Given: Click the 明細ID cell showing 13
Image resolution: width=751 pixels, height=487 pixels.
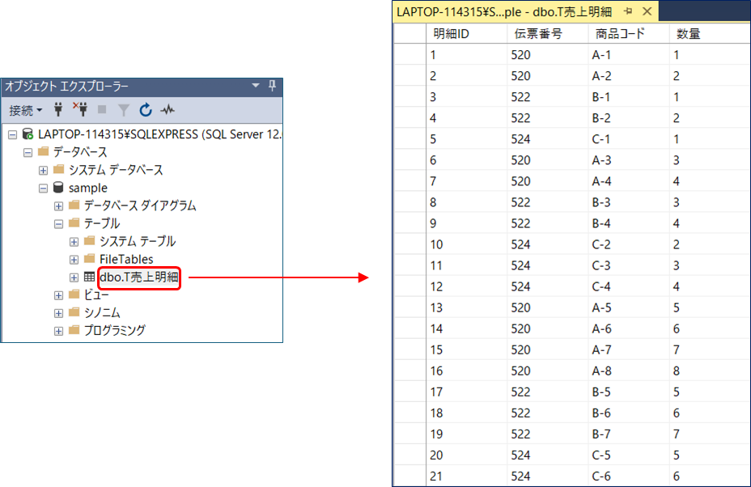Looking at the screenshot, I should click(466, 307).
